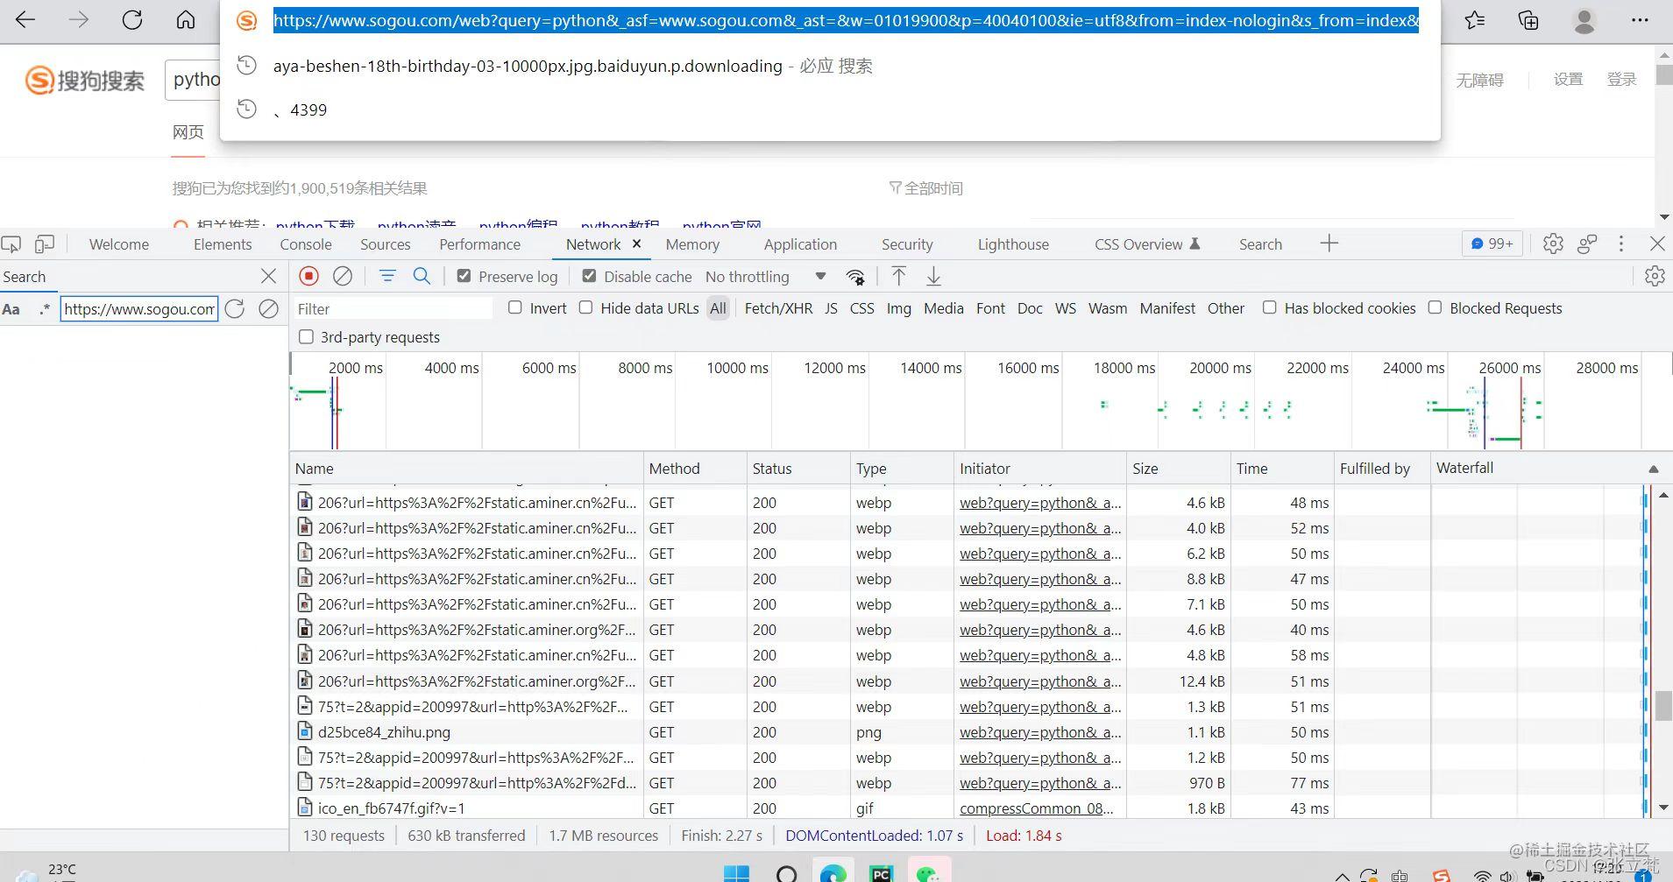The height and width of the screenshot is (882, 1673).
Task: Open the Lighthouse tab
Action: [x=1013, y=244]
